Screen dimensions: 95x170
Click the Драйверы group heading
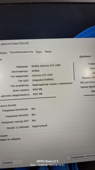tap(85, 56)
